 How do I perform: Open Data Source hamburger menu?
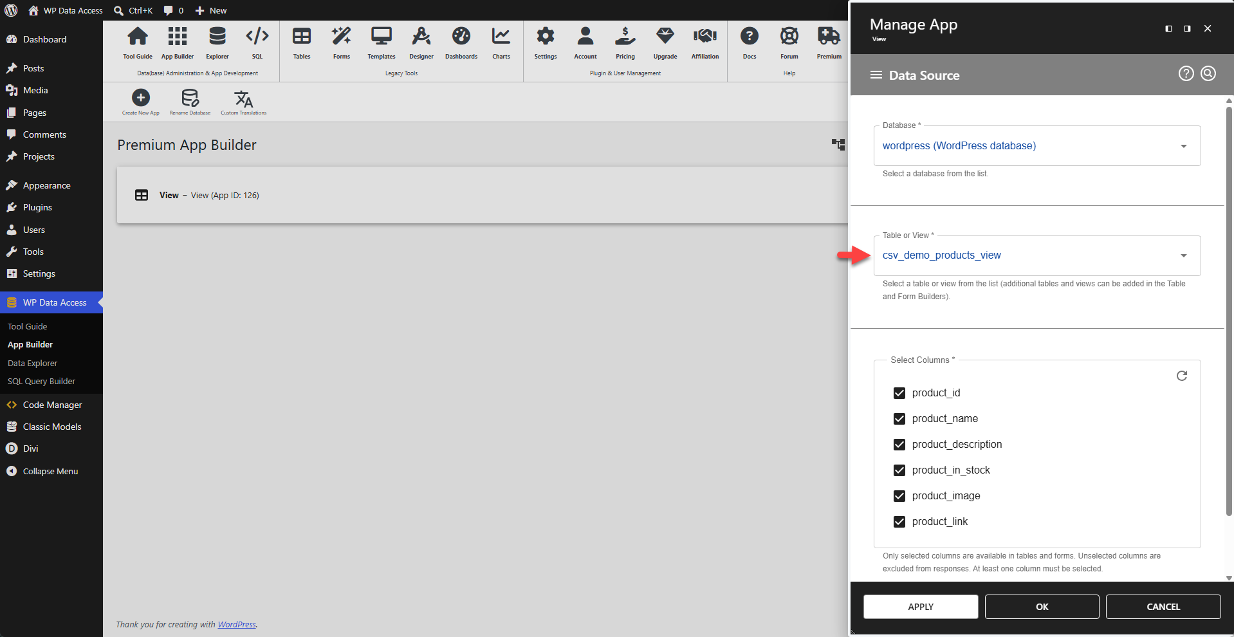(876, 75)
